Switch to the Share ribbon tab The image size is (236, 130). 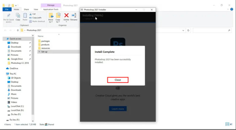click(x=26, y=9)
